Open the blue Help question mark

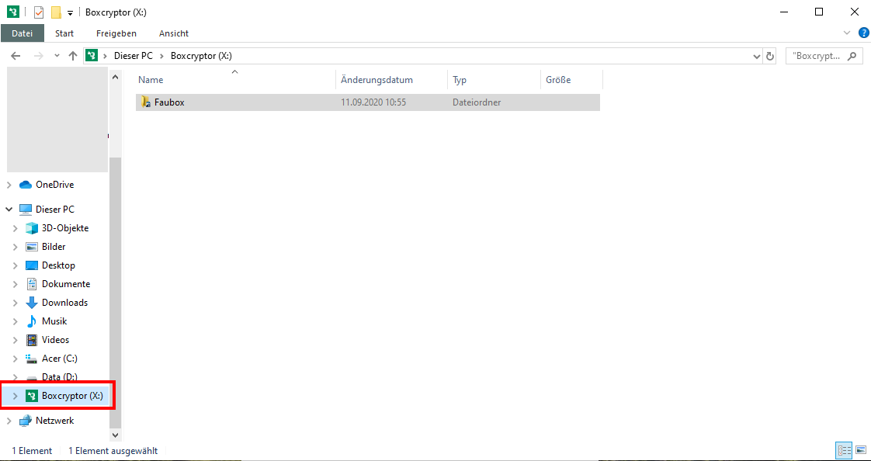tap(863, 33)
